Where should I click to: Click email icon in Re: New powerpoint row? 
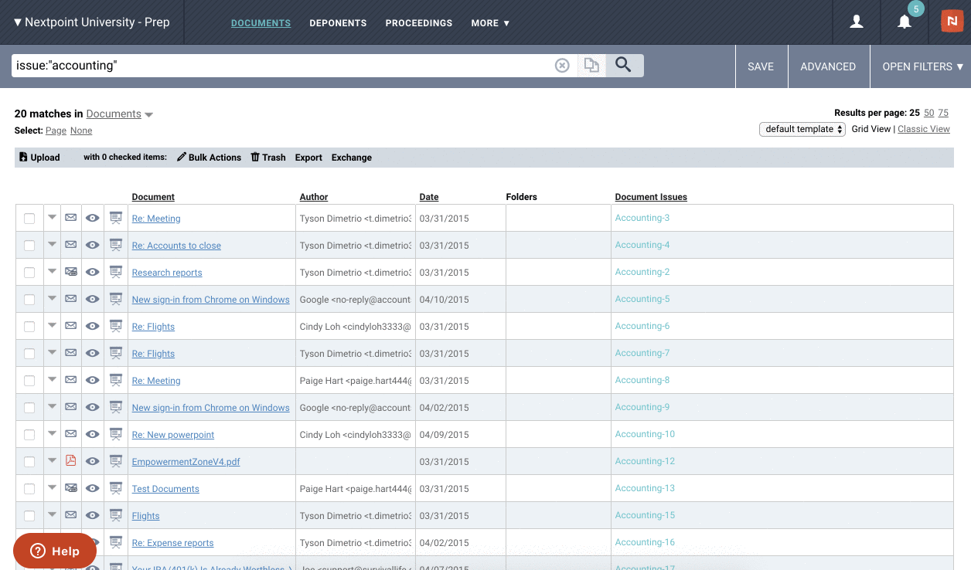coord(71,434)
